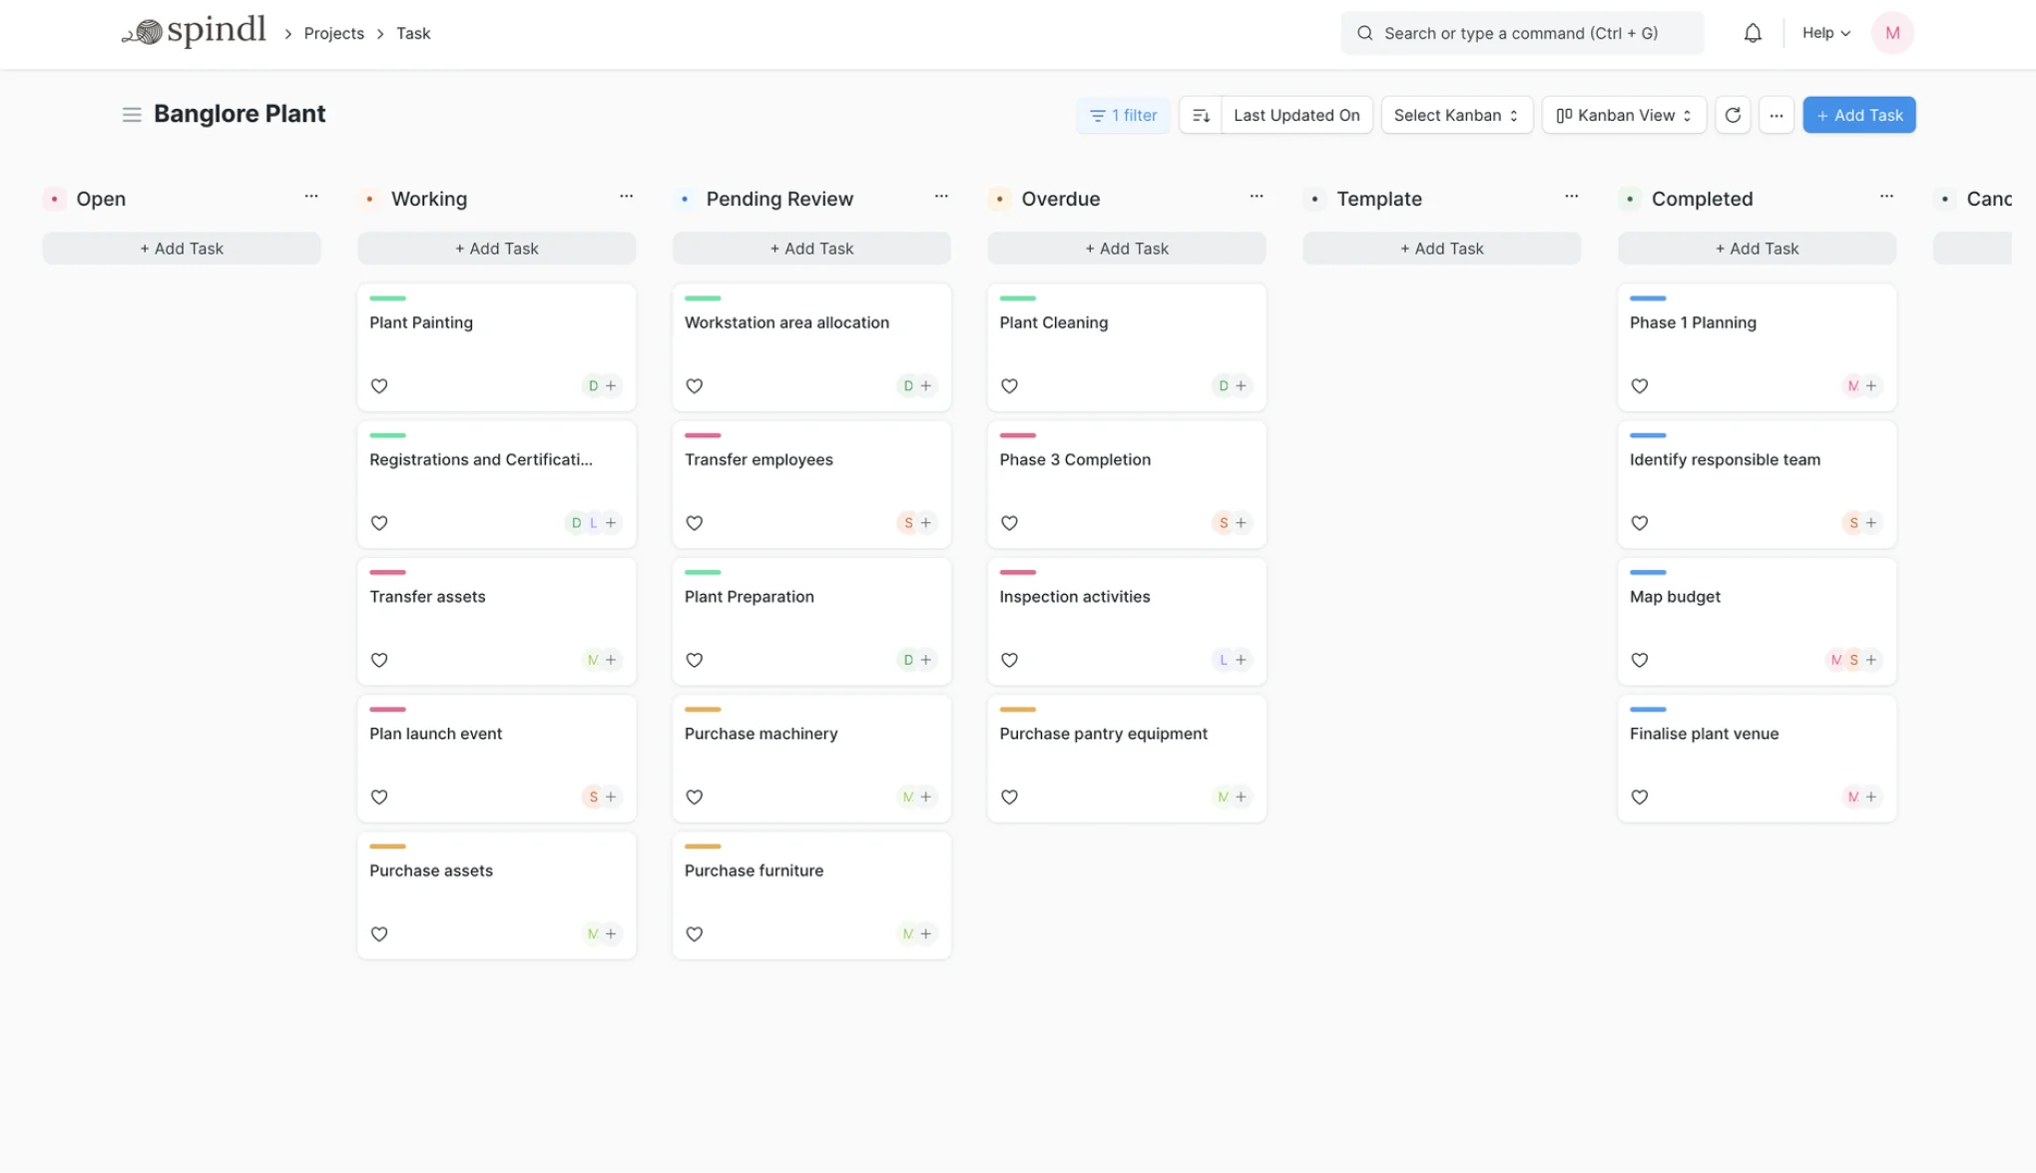Click inside the search command field

pyautogui.click(x=1521, y=33)
